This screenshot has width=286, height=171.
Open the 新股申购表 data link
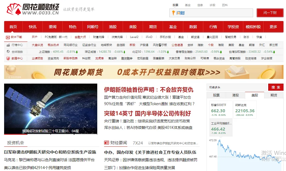[x=70, y=58]
